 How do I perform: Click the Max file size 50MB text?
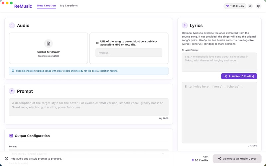[48, 56]
